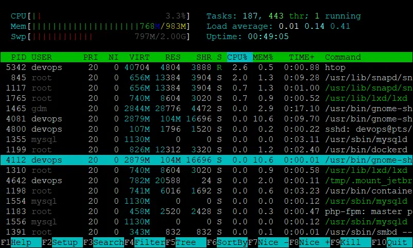413x248 pixels.
Task: Click the Command column header
Action: point(343,57)
